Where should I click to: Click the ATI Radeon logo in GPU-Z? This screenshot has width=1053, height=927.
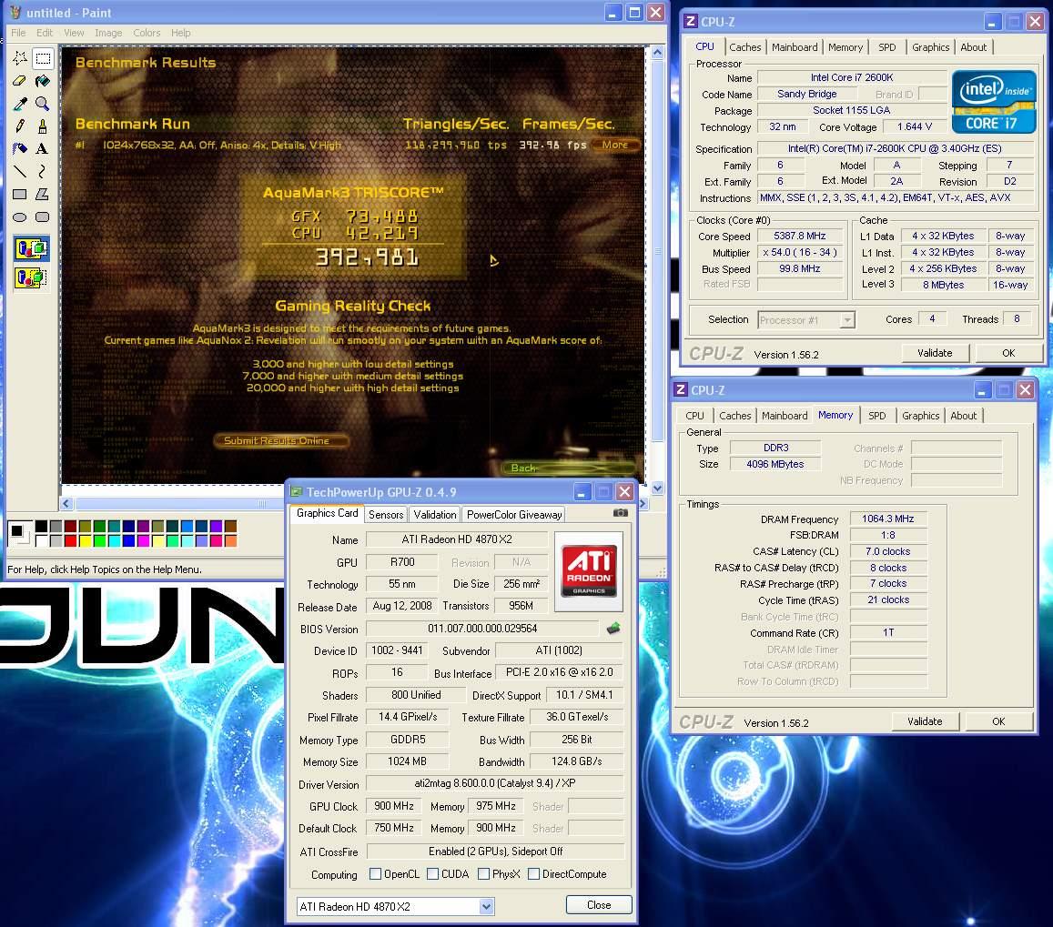click(589, 570)
